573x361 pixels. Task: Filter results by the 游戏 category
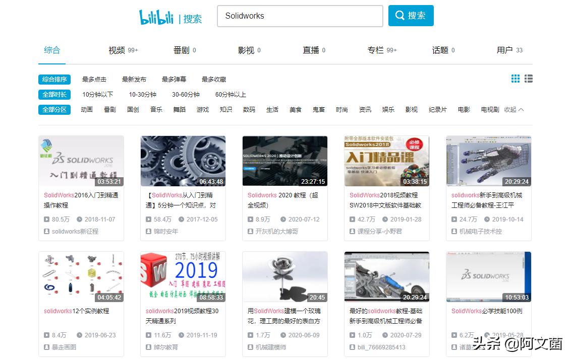point(202,109)
